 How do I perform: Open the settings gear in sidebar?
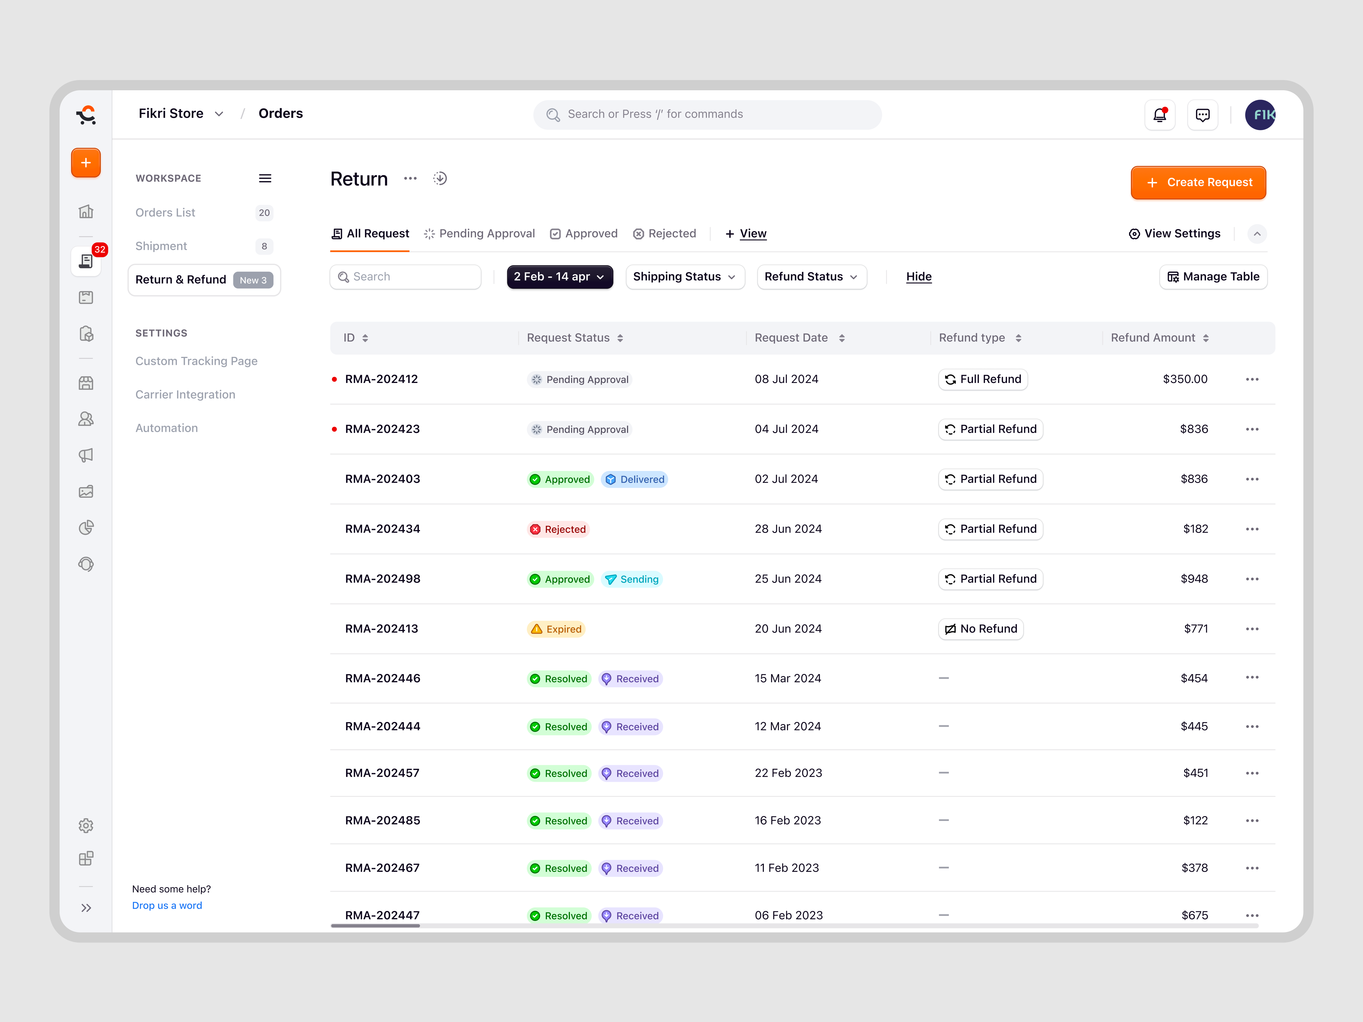86,826
